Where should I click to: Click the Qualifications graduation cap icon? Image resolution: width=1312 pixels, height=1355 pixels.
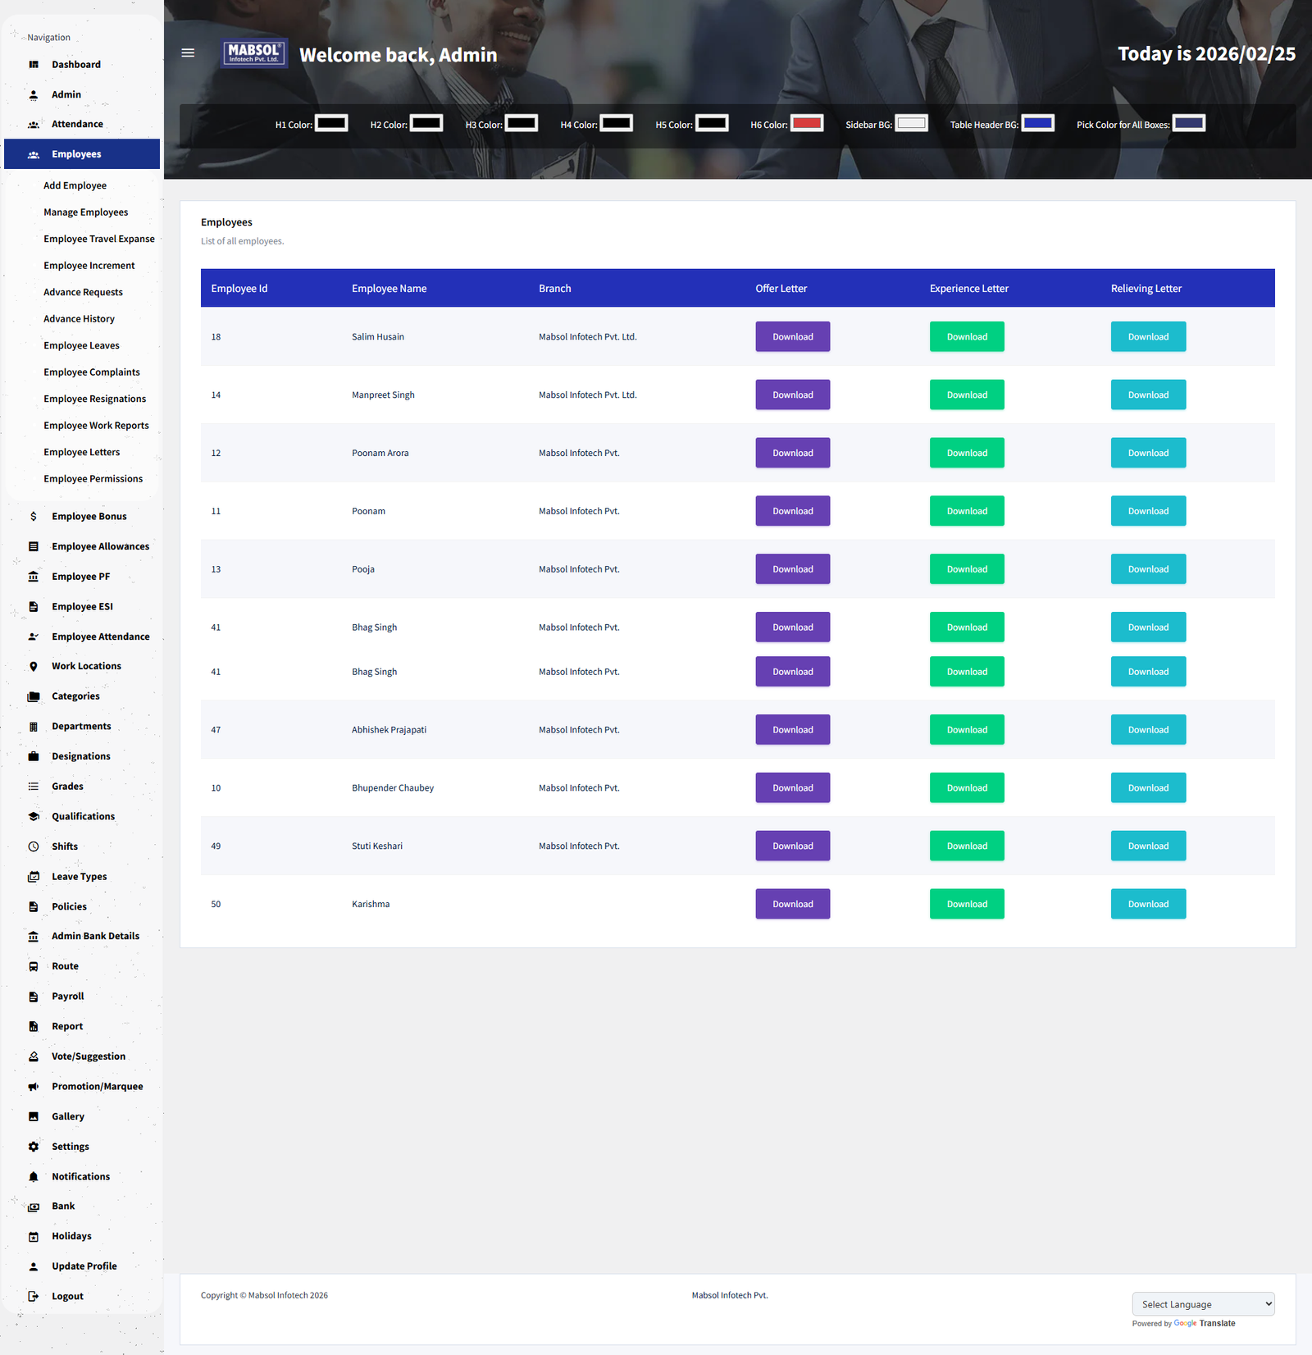coord(34,817)
